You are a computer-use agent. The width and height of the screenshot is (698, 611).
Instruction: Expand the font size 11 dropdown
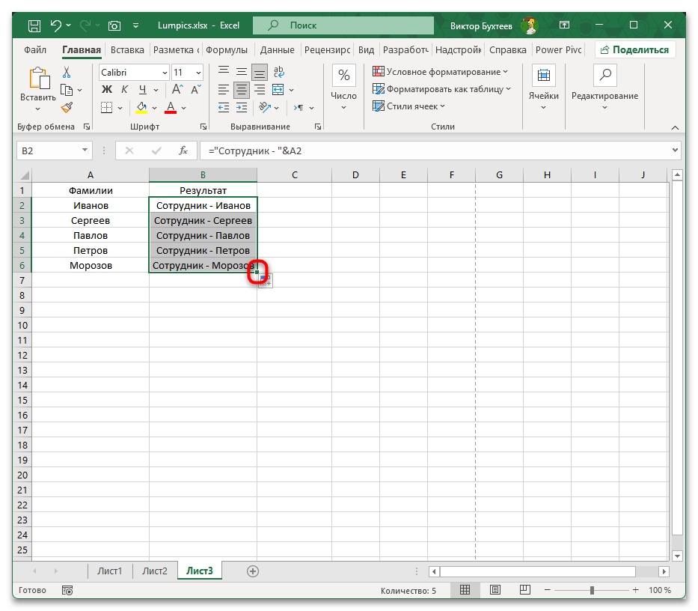pos(198,73)
